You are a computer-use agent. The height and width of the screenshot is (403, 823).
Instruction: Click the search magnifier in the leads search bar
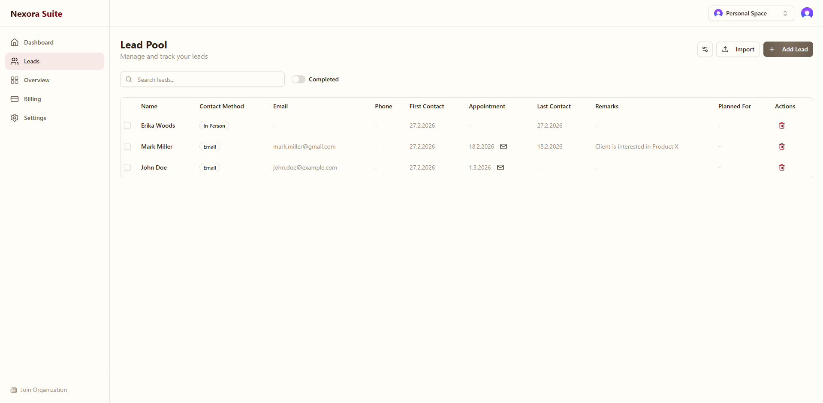point(129,79)
